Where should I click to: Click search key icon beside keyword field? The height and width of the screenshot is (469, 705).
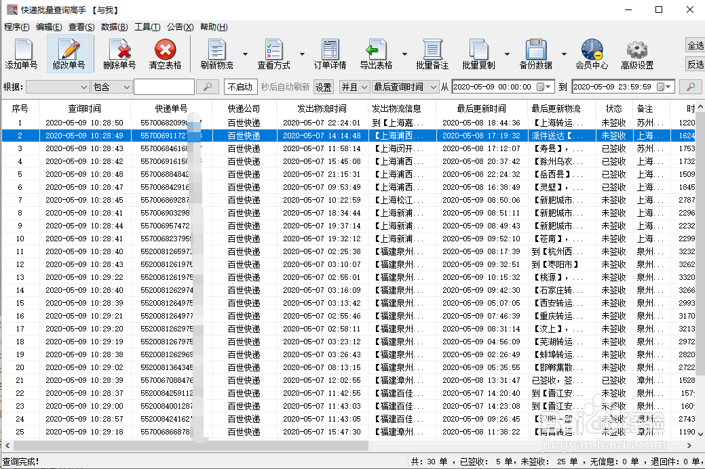pyautogui.click(x=208, y=87)
